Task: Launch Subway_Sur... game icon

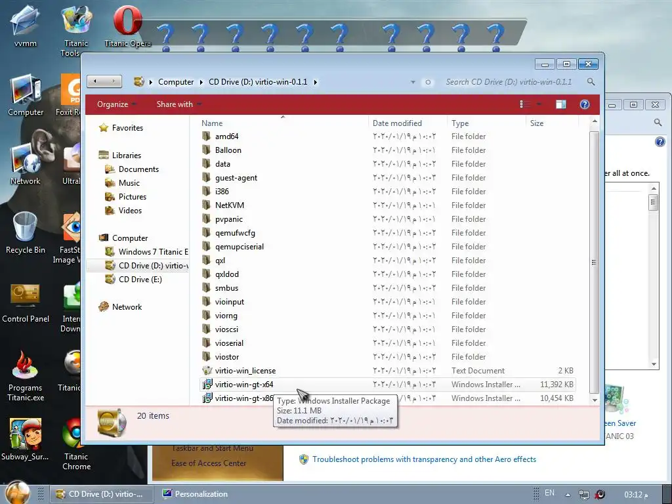Action: coord(26,439)
